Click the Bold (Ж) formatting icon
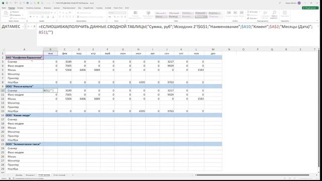This screenshot has width=322, height=181. point(30,17)
